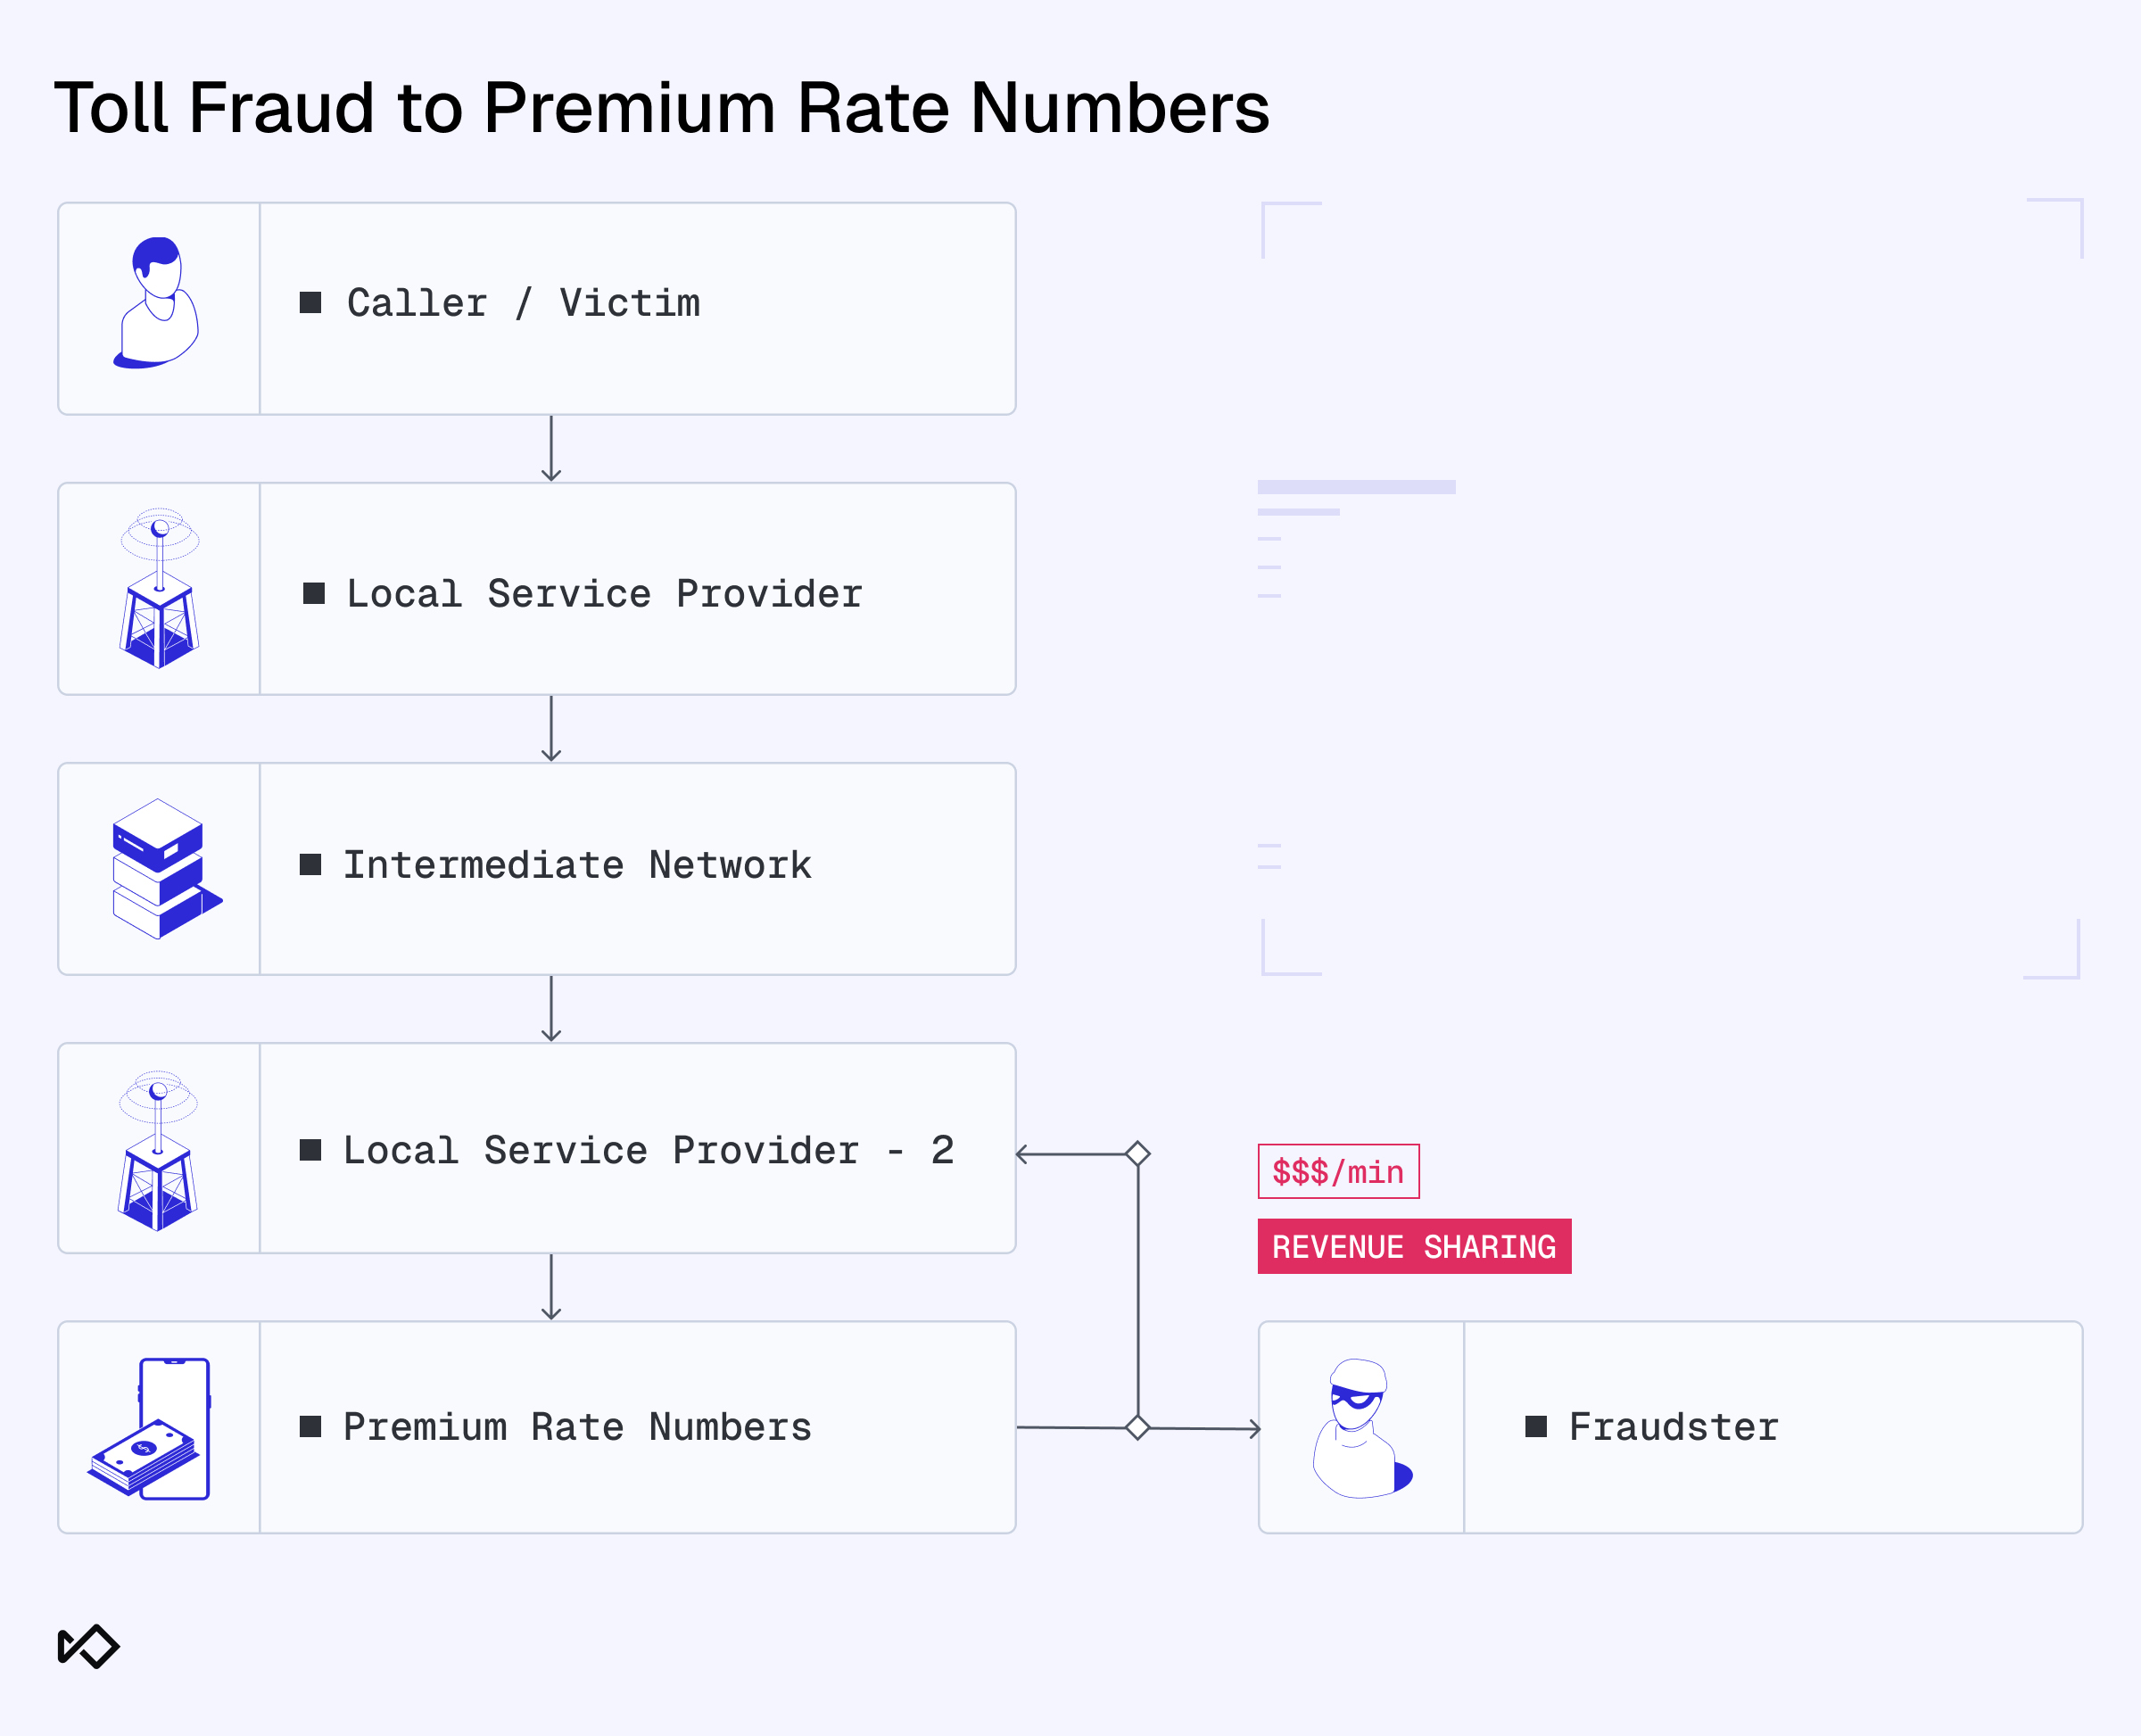Click the upper diamond connector near Local Service Provider - 2
2141x1736 pixels.
pos(1137,1154)
